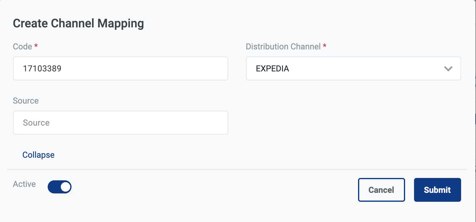
Task: Click the red asterisk beside Code
Action: click(x=36, y=46)
